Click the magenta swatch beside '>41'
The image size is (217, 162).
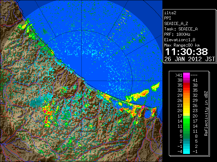coord(186,75)
